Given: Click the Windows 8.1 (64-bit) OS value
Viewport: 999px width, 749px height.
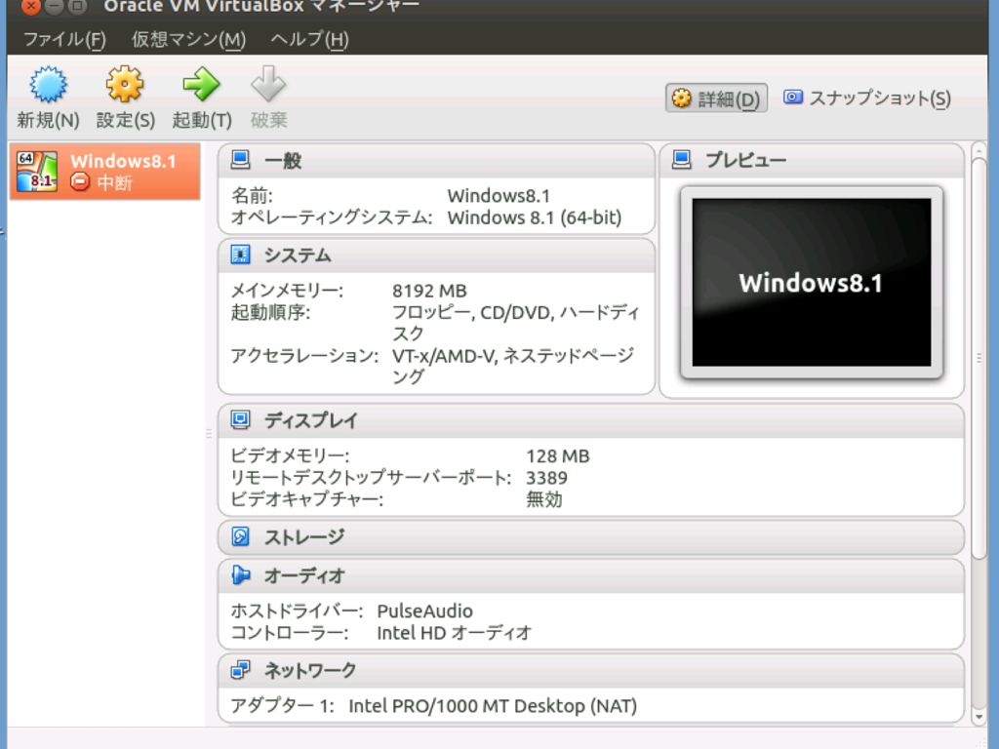Looking at the screenshot, I should click(x=535, y=217).
